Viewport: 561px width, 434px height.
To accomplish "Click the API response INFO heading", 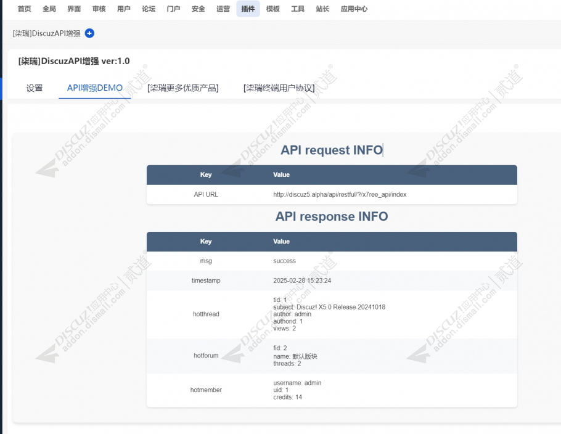I will [332, 216].
